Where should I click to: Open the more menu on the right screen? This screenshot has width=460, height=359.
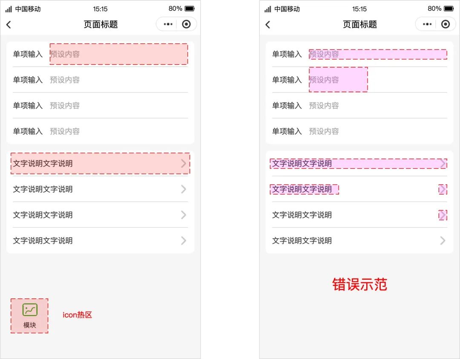(x=426, y=24)
